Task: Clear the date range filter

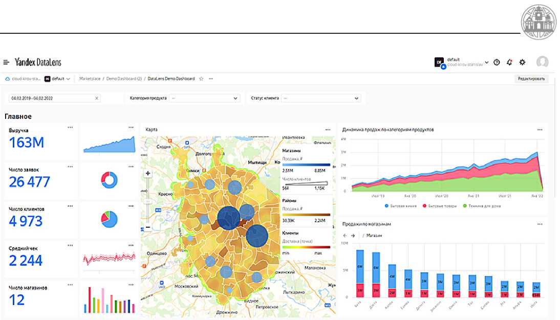Action: coord(96,98)
